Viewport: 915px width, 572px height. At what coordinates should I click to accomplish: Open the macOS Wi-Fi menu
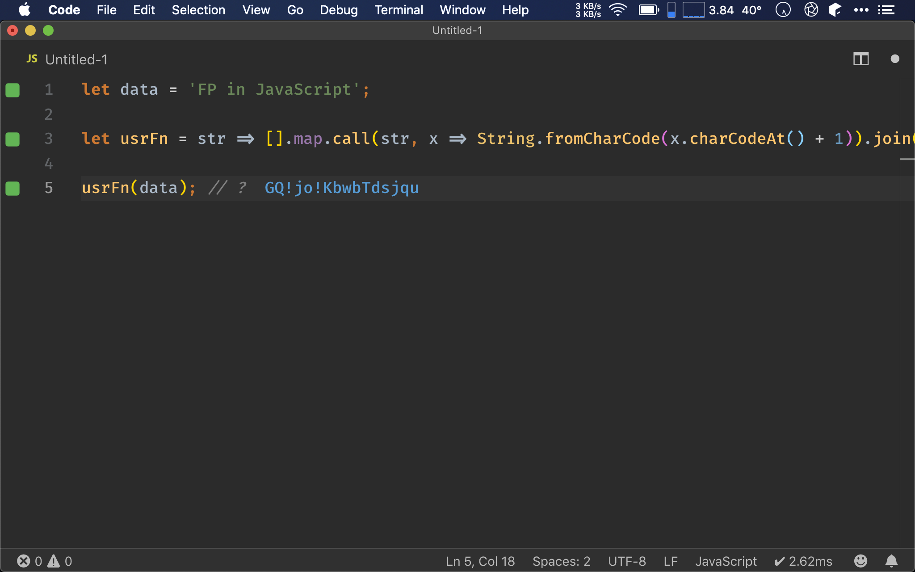pos(618,10)
